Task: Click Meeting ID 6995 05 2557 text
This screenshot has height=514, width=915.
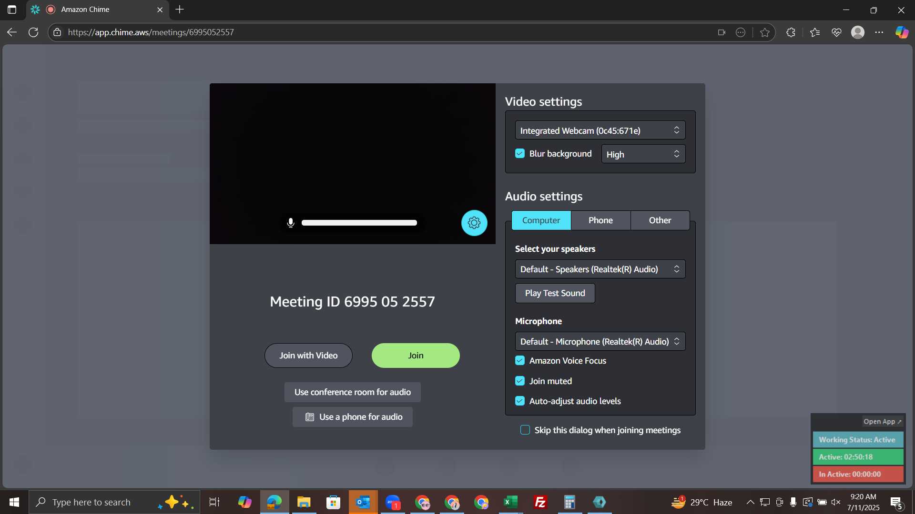Action: pos(352,302)
